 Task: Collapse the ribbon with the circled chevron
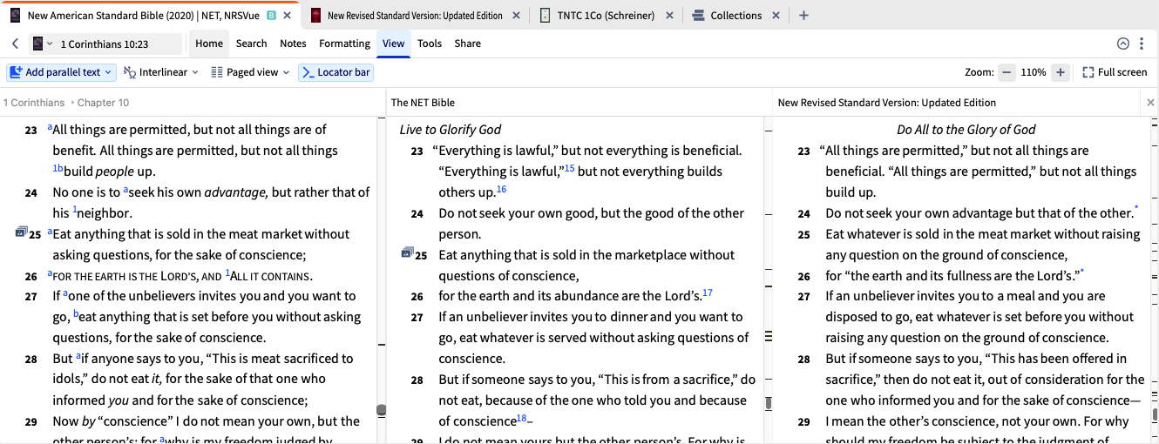tap(1122, 44)
